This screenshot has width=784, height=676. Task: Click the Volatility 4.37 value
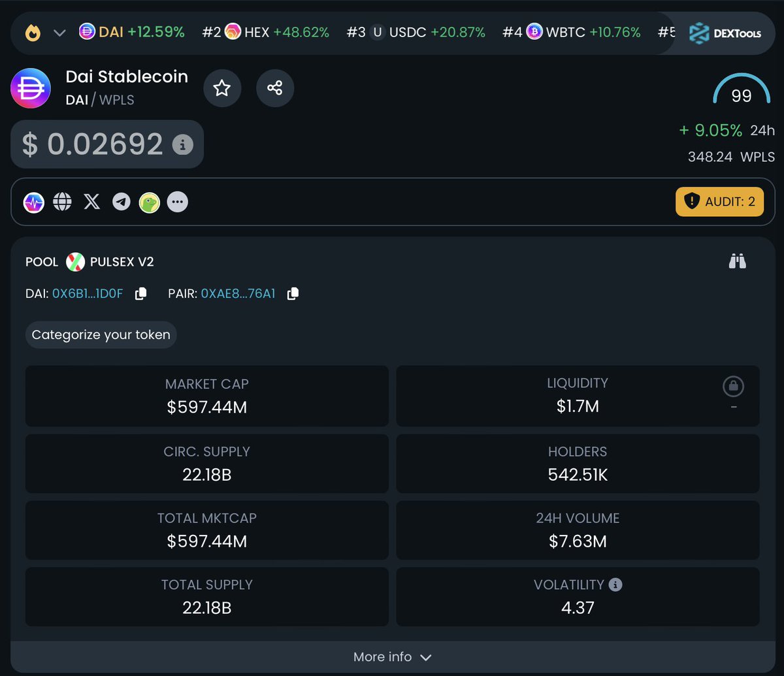(x=578, y=608)
